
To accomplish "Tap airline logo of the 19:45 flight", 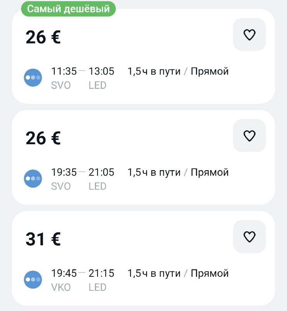I will tap(33, 280).
